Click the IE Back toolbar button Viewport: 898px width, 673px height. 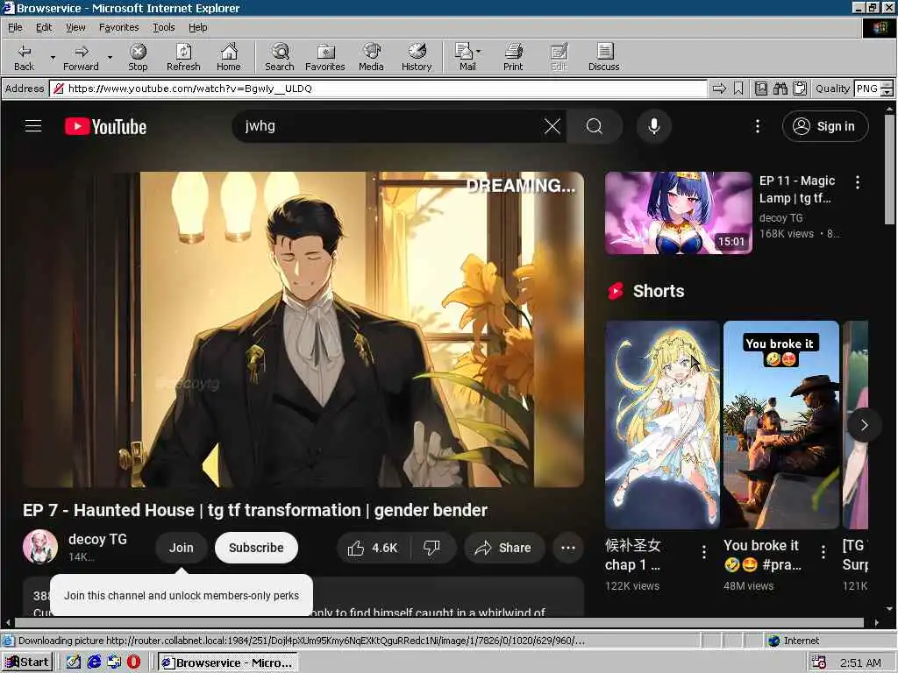(24, 57)
